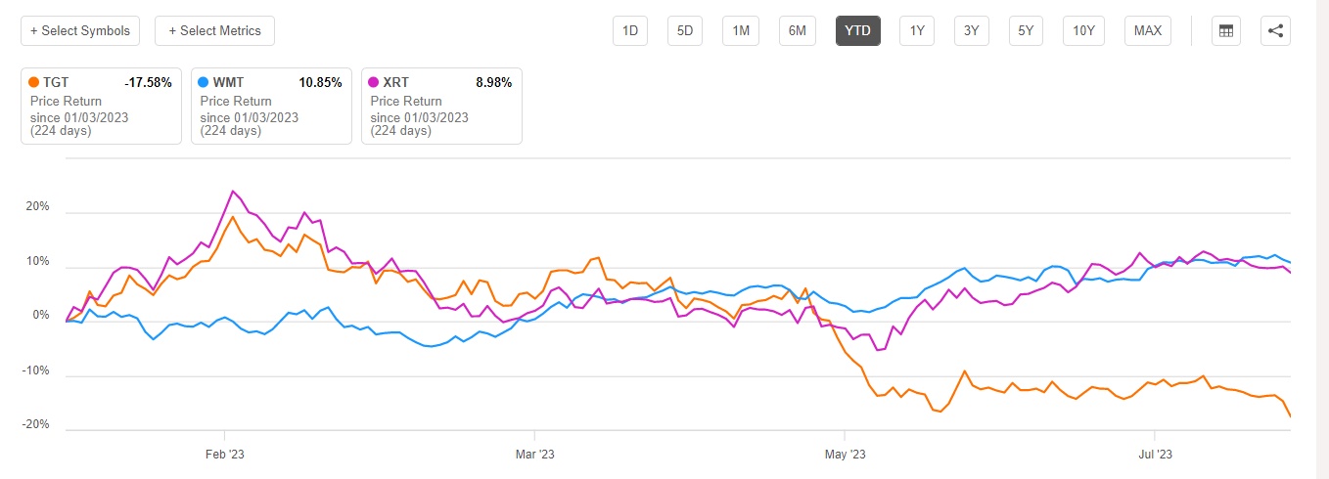
Task: Show the MAX time range
Action: 1147,30
